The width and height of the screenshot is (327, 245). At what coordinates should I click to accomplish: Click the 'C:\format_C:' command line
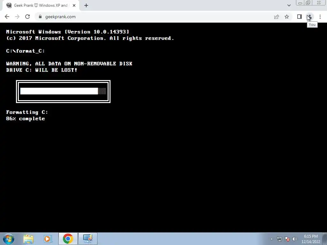(26, 51)
